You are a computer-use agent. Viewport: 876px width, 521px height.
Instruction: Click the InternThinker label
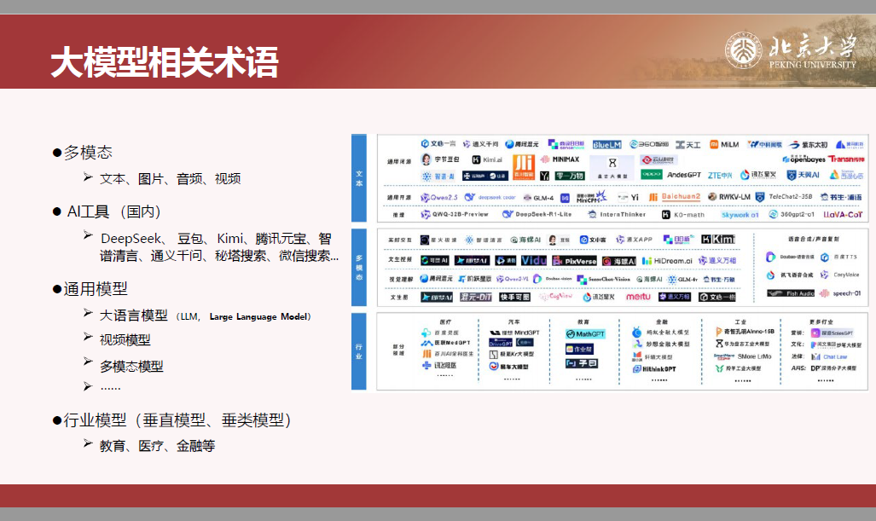pos(623,214)
